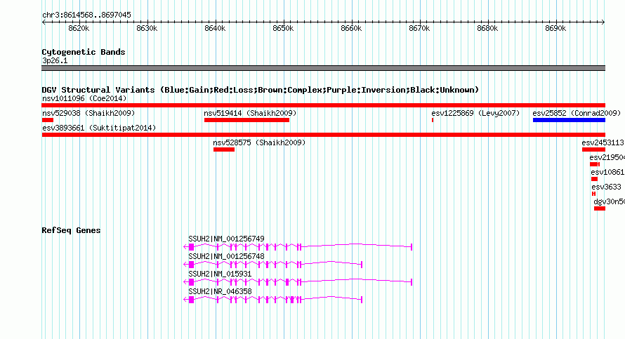
Task: Click the grey 3p26.1 cytogenetic band bar
Action: [x=323, y=68]
